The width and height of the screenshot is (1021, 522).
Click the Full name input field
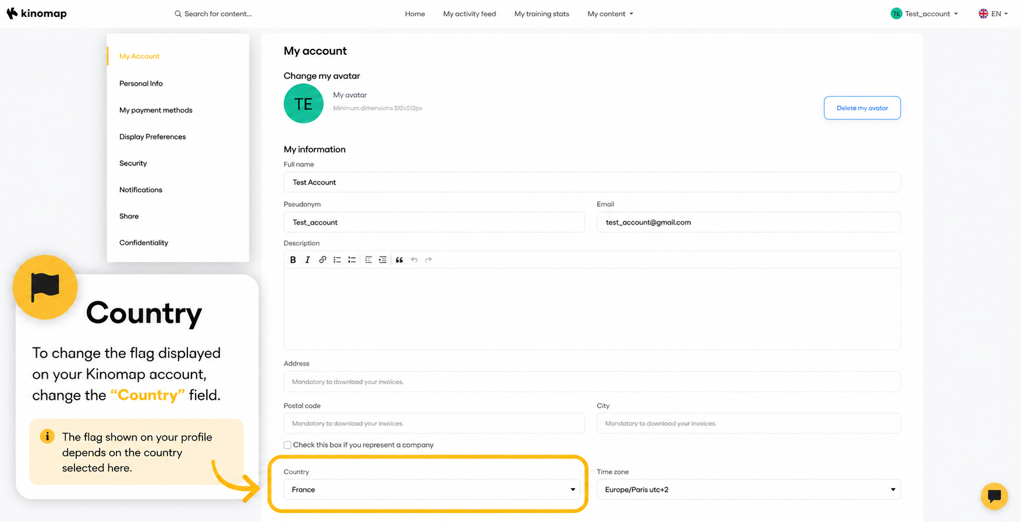[x=592, y=182]
